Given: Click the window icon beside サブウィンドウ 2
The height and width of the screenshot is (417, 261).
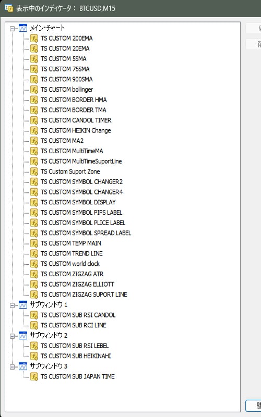Looking at the screenshot, I should (23, 336).
